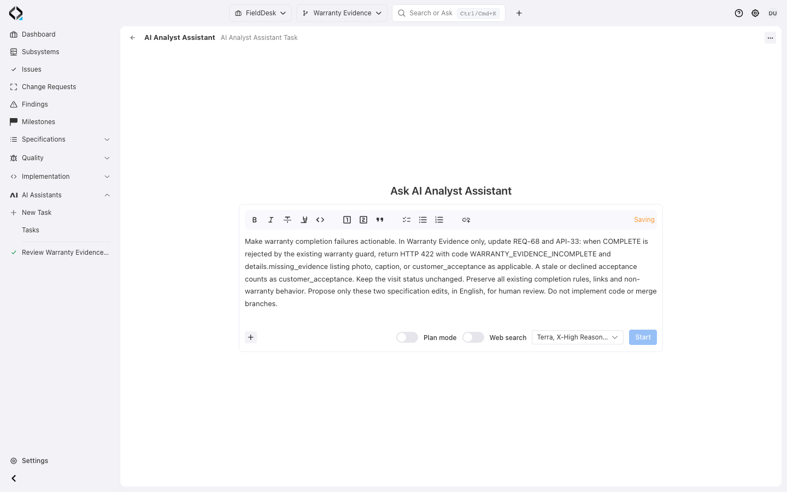Open the Terra, X-High Reasoning model dropdown
This screenshot has width=787, height=492.
pyautogui.click(x=578, y=337)
